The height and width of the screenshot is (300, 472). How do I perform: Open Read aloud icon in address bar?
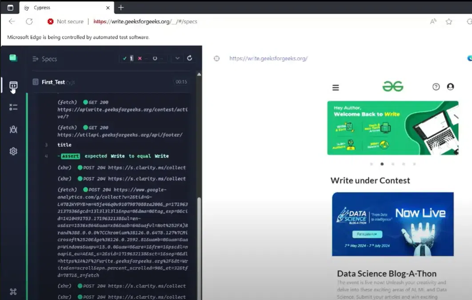click(433, 21)
